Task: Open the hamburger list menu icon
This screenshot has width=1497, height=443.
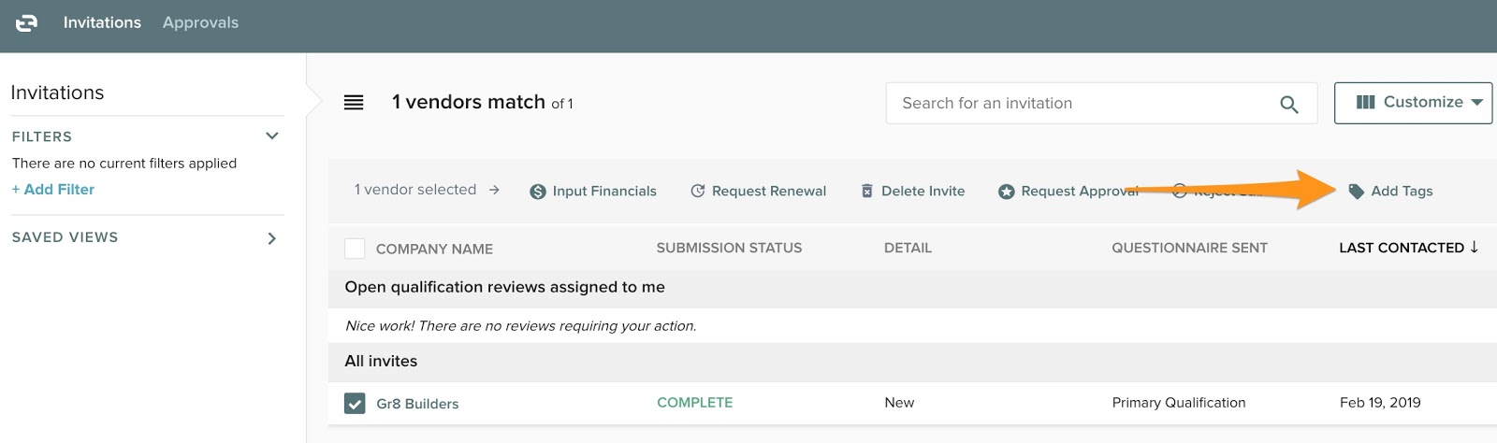Action: [354, 103]
